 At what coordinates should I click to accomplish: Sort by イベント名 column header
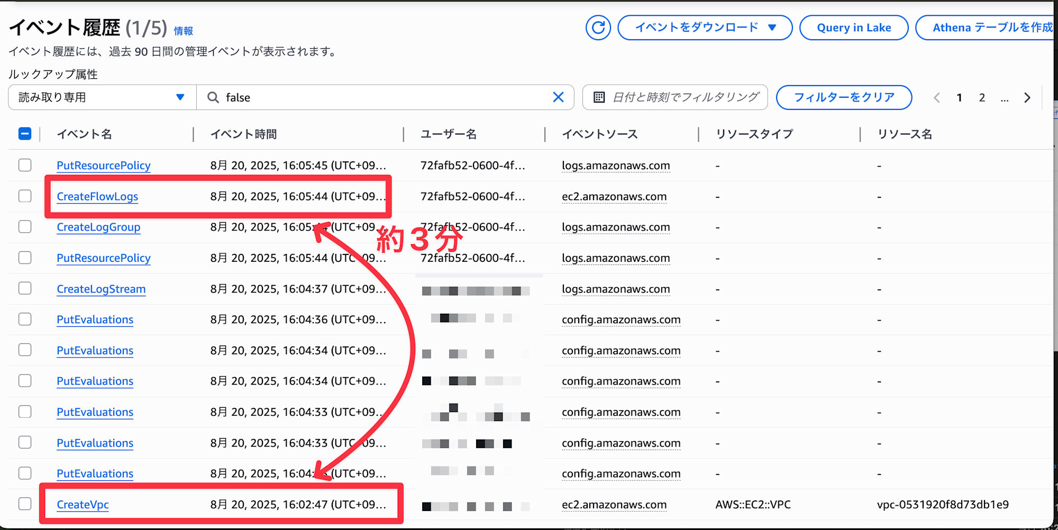(85, 134)
